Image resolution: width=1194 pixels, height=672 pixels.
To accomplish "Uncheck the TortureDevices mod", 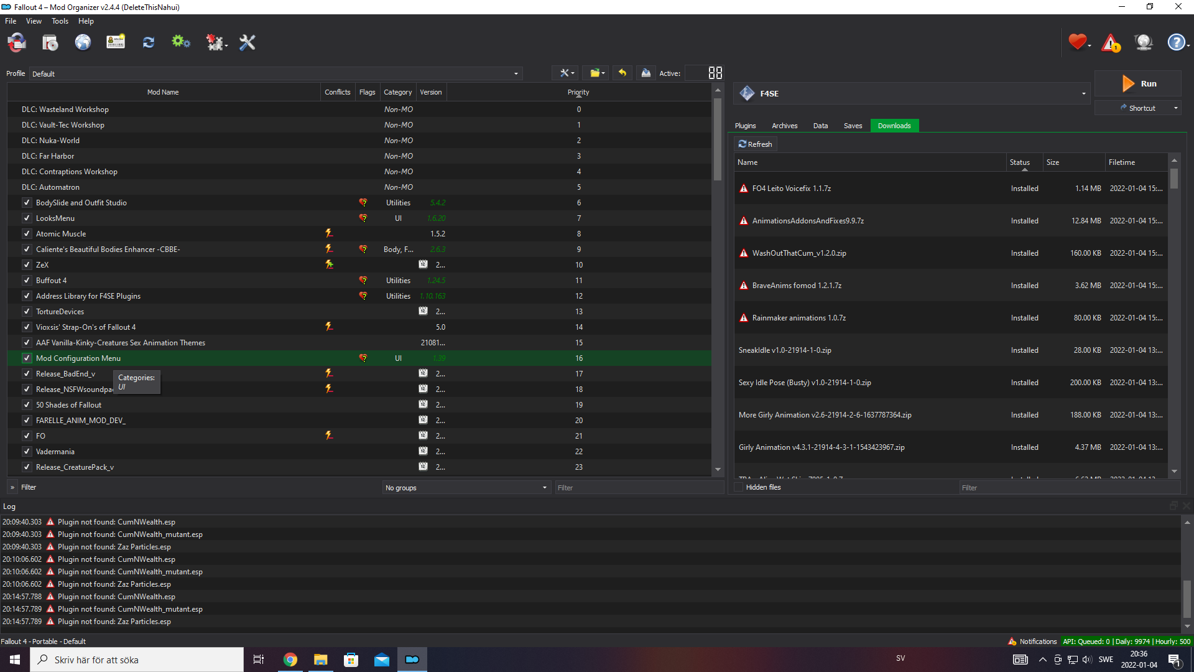I will point(27,311).
